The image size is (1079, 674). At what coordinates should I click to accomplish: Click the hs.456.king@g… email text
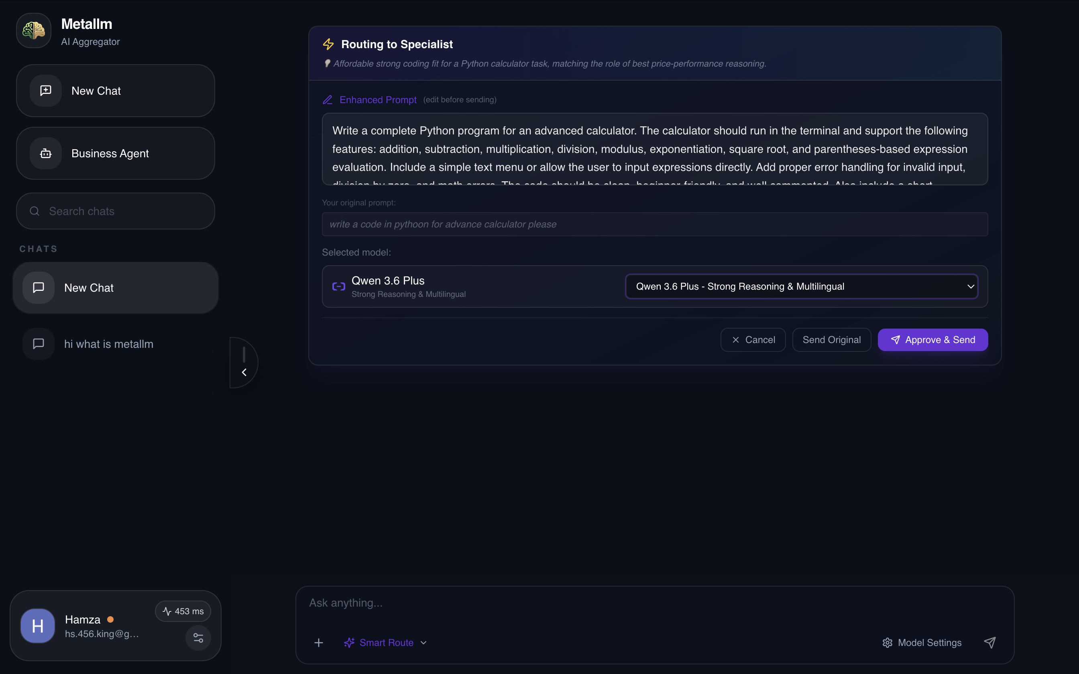click(102, 634)
